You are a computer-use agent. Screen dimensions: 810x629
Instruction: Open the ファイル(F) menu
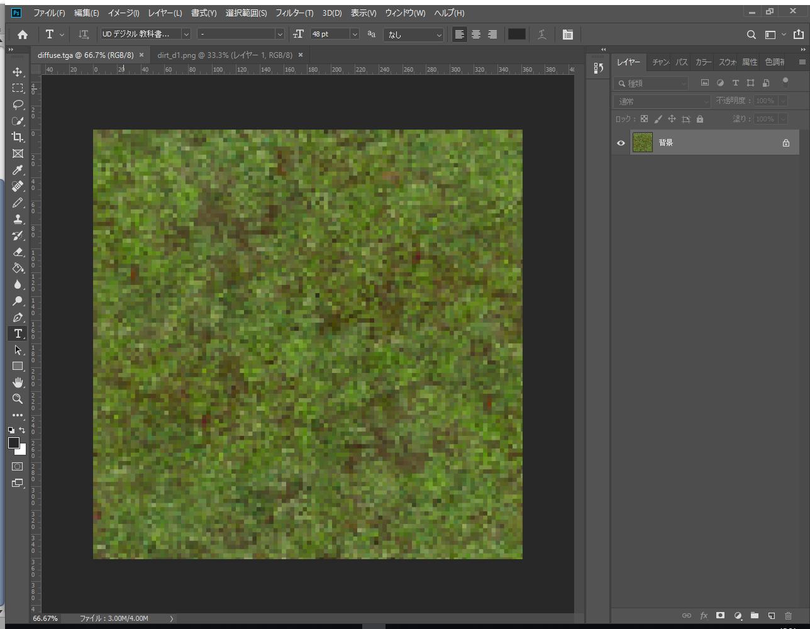coord(49,13)
